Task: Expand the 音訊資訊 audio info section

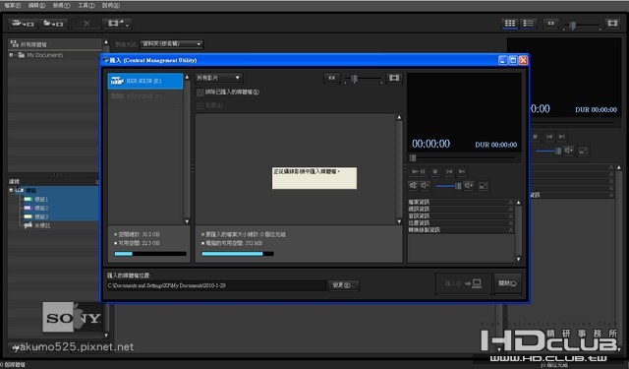Action: tap(461, 216)
